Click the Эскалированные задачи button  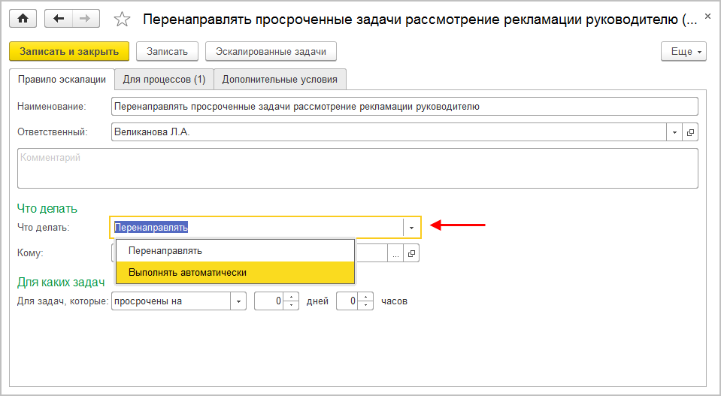[271, 51]
